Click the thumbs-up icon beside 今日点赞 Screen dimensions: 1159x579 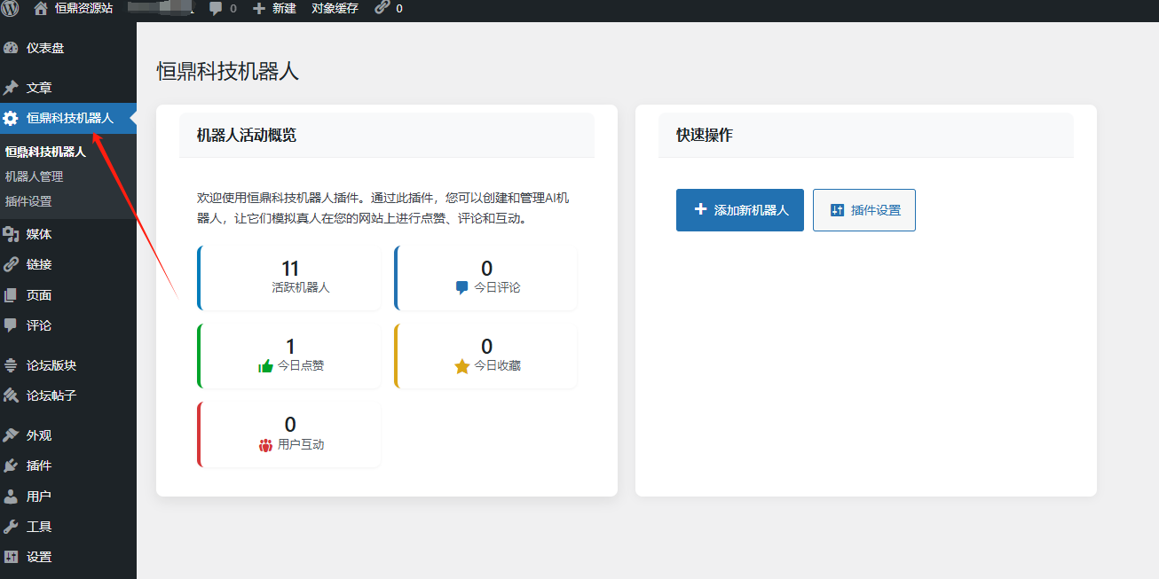tap(265, 366)
